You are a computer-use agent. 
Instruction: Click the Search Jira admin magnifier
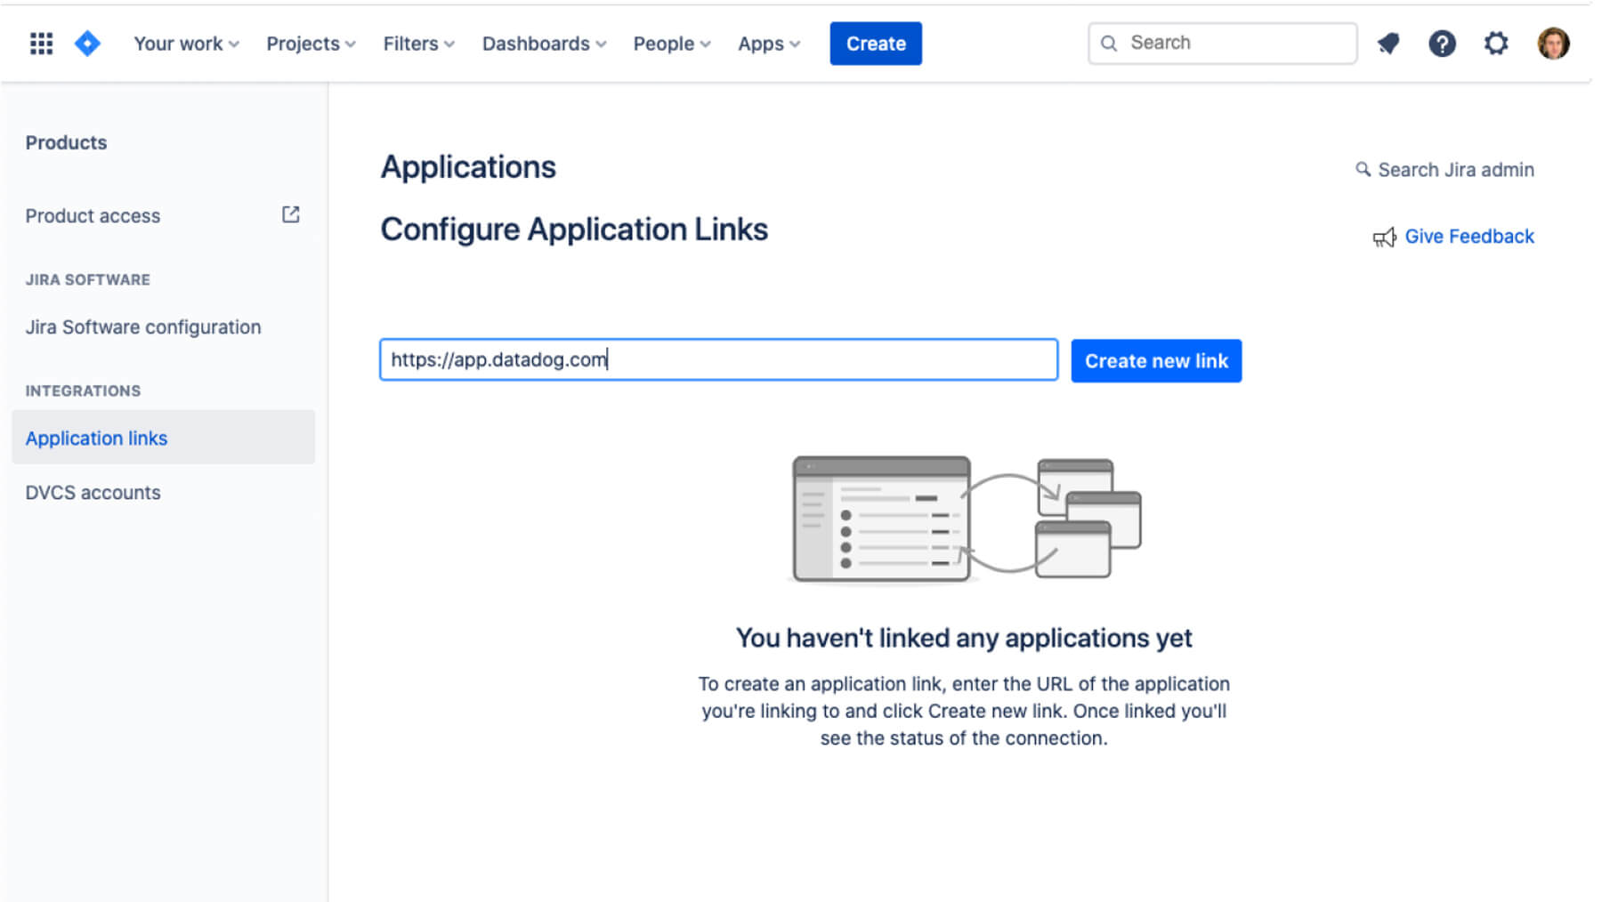point(1363,169)
